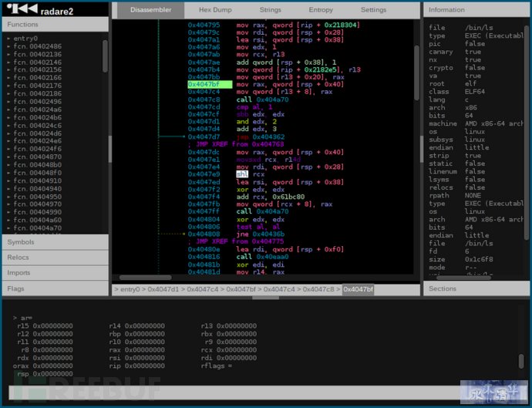532x408 pixels.
Task: Click the active 0x4047bf breadcrumb
Action: coord(358,289)
